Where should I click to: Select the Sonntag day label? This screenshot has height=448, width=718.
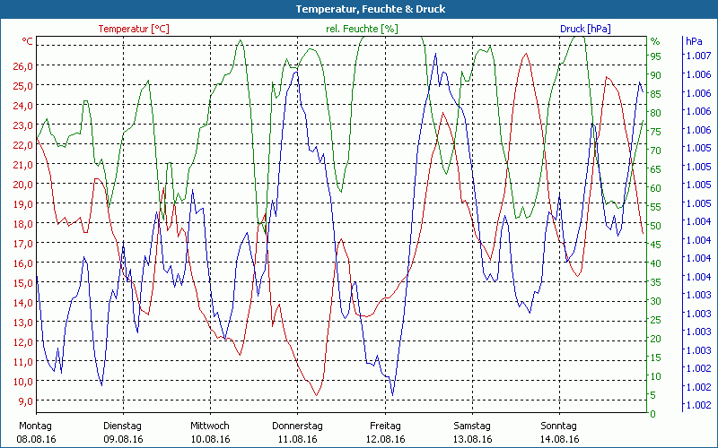coord(558,426)
